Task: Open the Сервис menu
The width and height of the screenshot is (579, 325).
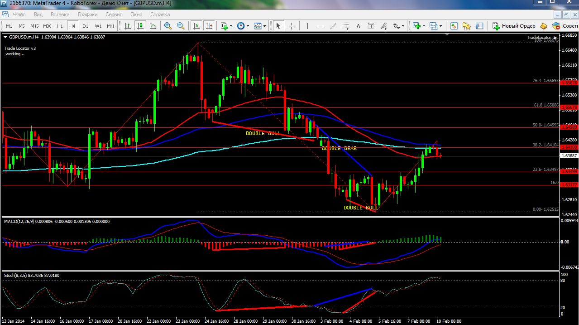Action: coord(114,14)
